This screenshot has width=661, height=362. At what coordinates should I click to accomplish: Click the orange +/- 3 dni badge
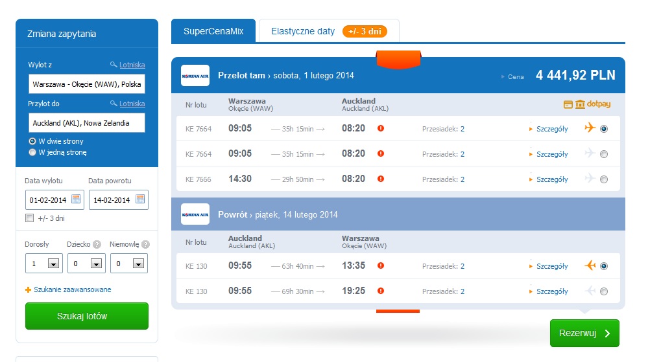coord(365,31)
